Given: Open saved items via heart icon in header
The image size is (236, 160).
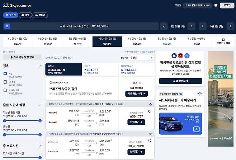Looking at the screenshot, I should point(216,6).
